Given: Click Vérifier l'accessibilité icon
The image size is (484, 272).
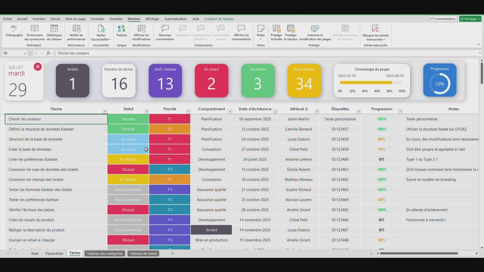Looking at the screenshot, I should [101, 29].
